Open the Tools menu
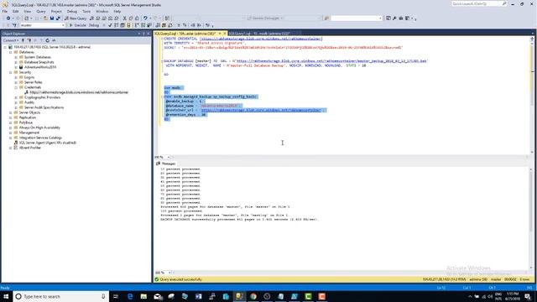 (86, 11)
